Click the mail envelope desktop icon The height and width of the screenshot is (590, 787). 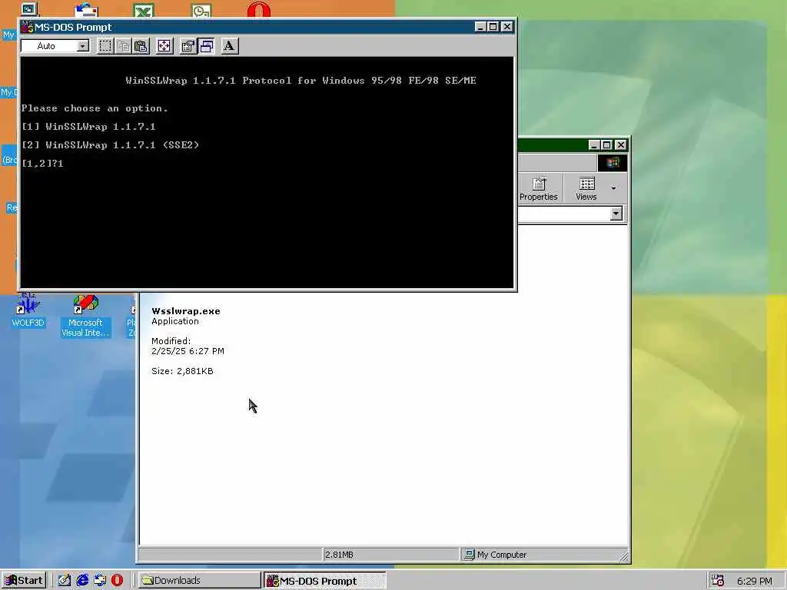(86, 10)
